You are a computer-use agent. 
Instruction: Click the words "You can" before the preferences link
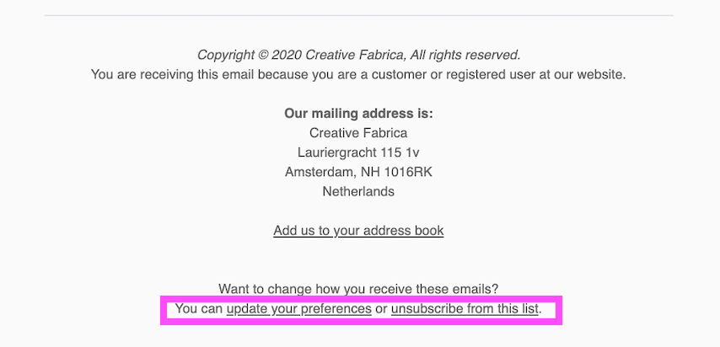pyautogui.click(x=199, y=309)
